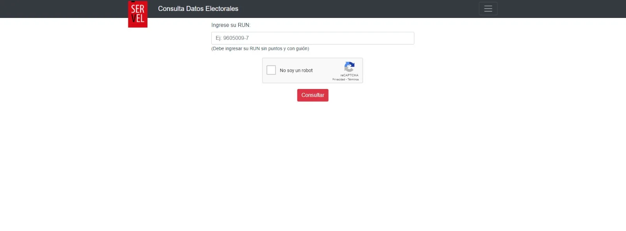Click the reCAPTCHA arrows logo
The height and width of the screenshot is (231, 626).
point(349,67)
